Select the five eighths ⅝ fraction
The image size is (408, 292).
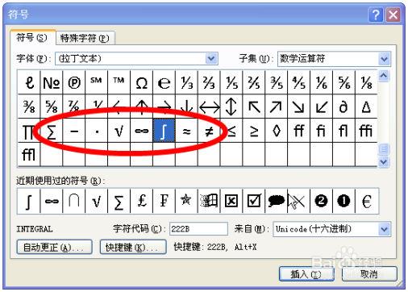(x=52, y=106)
